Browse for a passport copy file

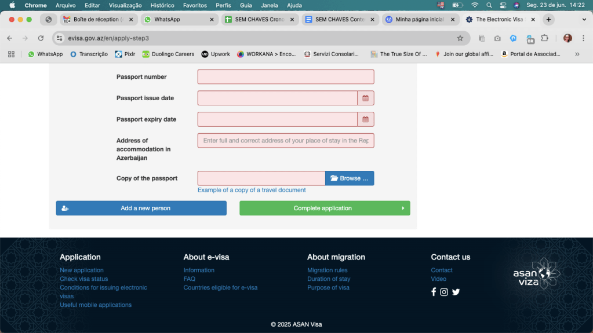349,178
